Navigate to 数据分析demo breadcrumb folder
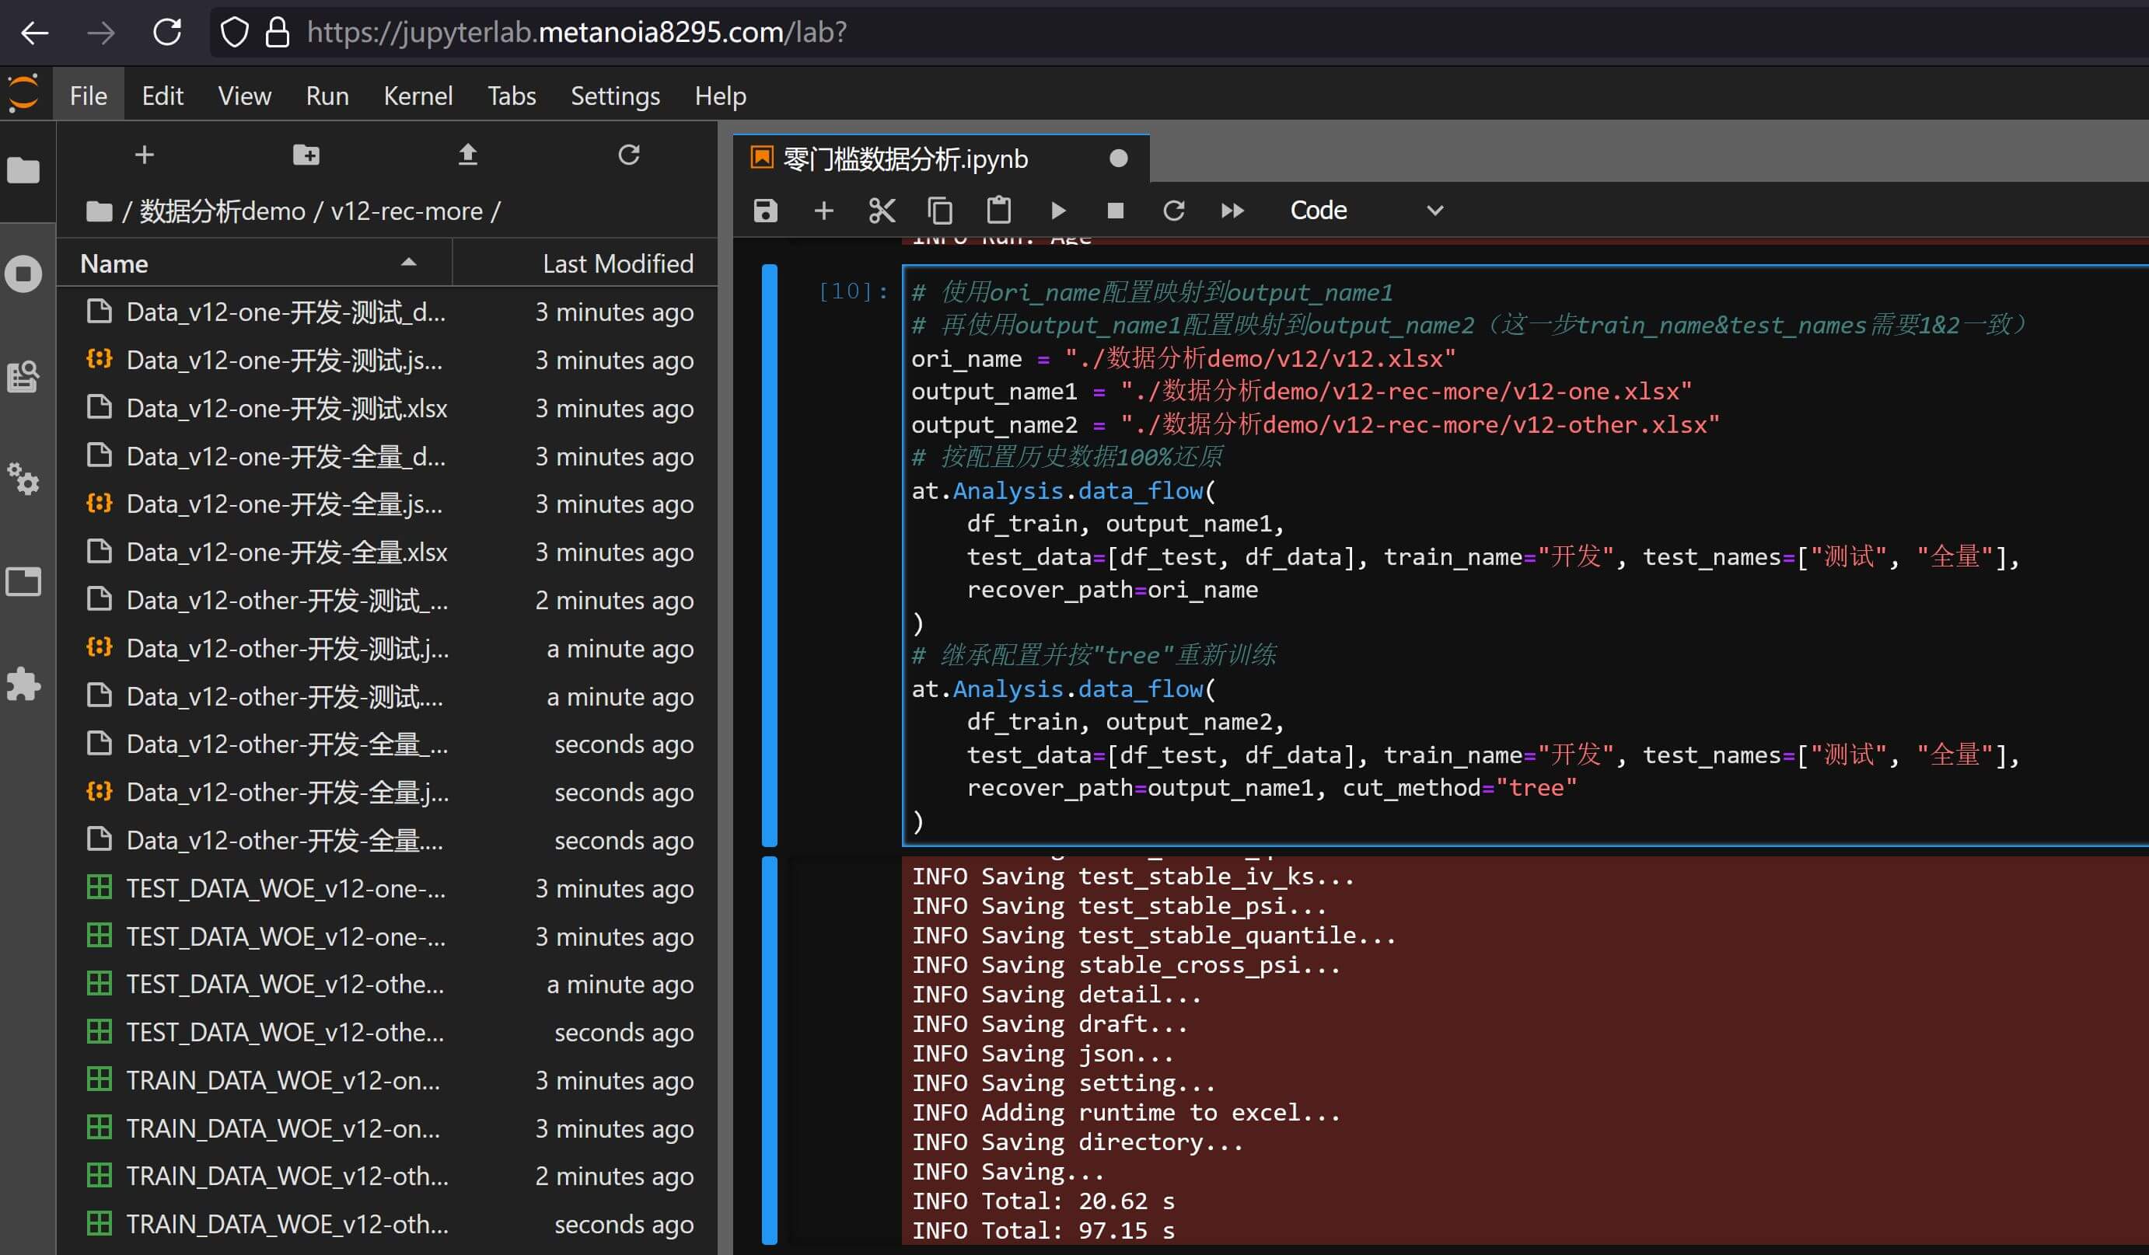This screenshot has height=1255, width=2149. tap(222, 211)
